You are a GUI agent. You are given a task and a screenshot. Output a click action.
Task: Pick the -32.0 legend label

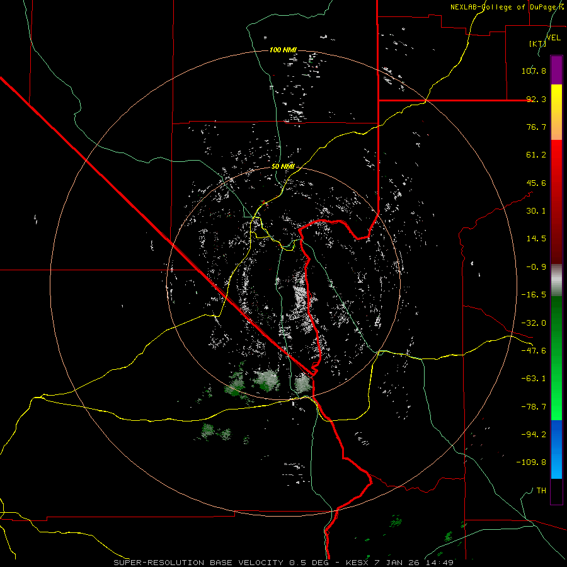point(534,323)
